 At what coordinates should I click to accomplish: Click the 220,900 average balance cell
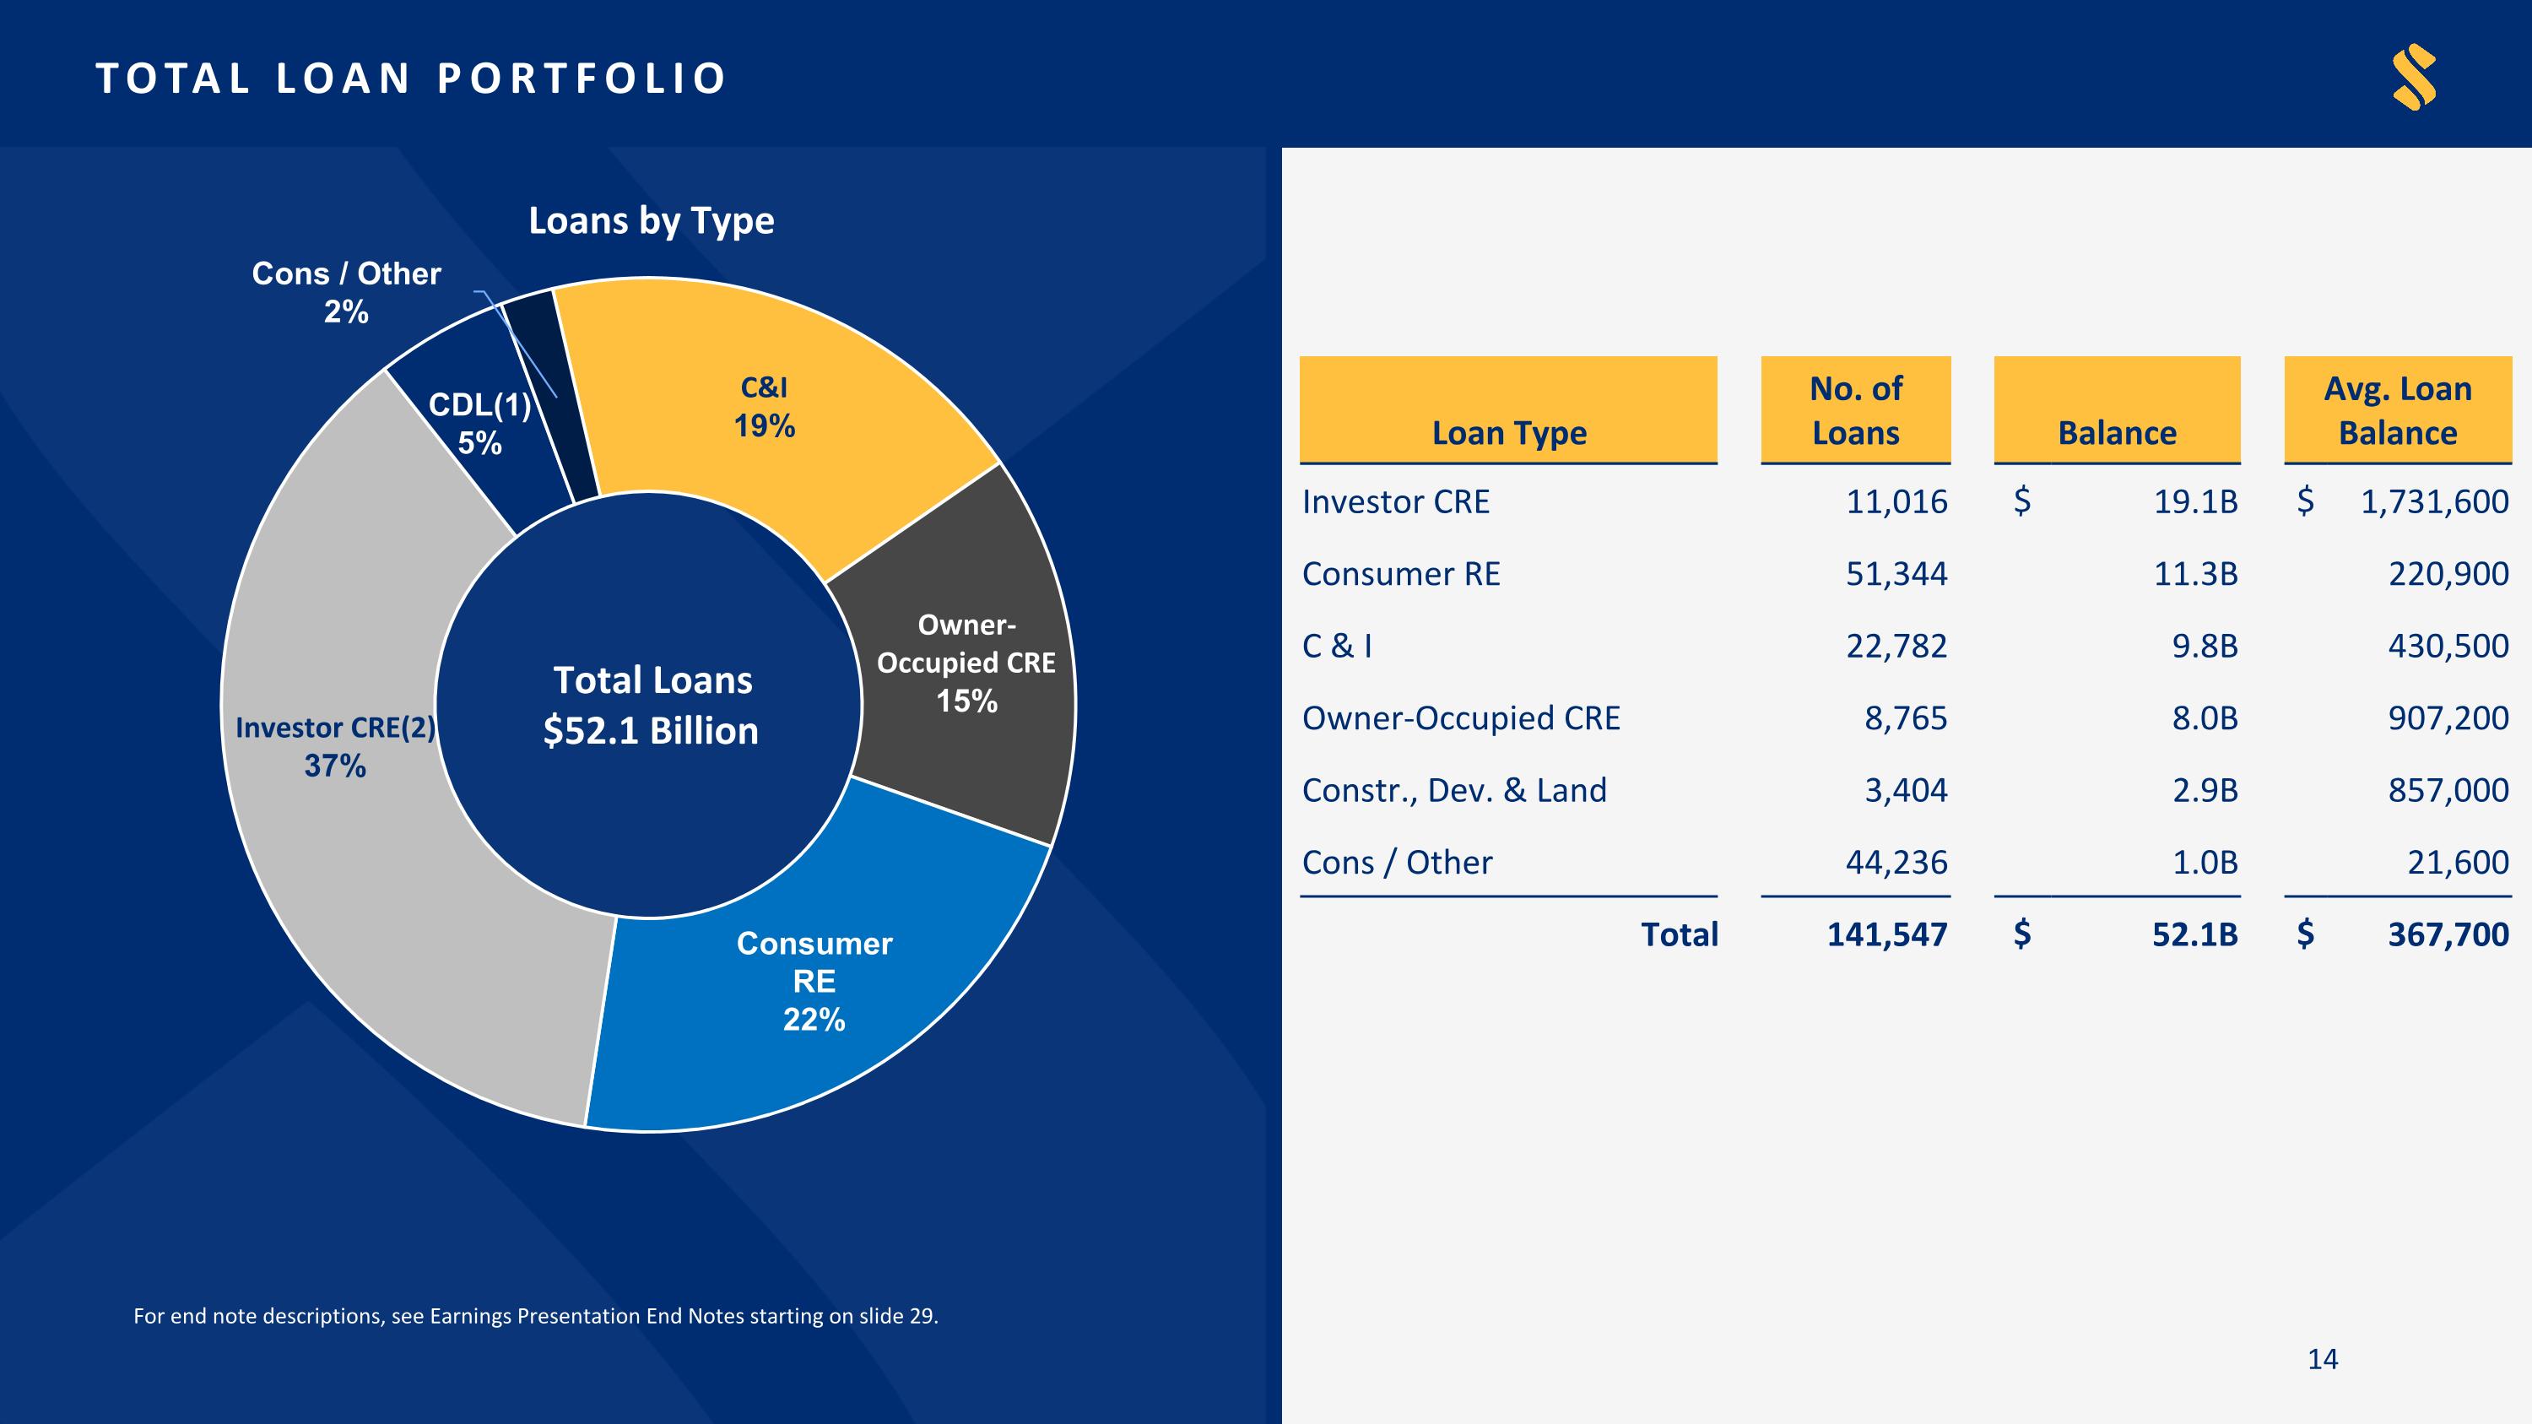(x=2448, y=574)
